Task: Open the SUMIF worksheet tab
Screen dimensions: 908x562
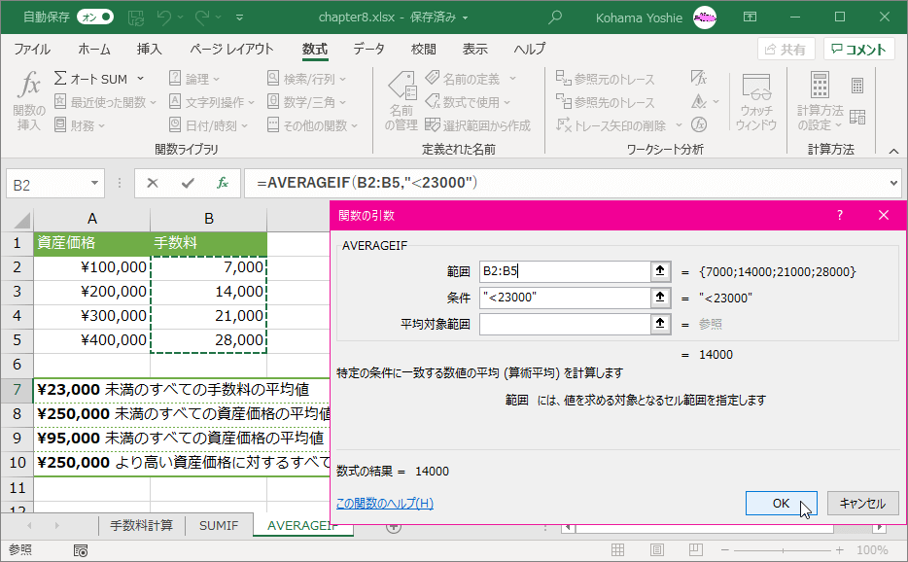Action: (x=219, y=525)
